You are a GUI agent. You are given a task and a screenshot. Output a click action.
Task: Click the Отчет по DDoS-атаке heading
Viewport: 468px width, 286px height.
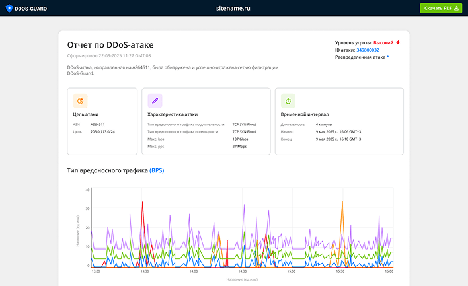pos(110,44)
